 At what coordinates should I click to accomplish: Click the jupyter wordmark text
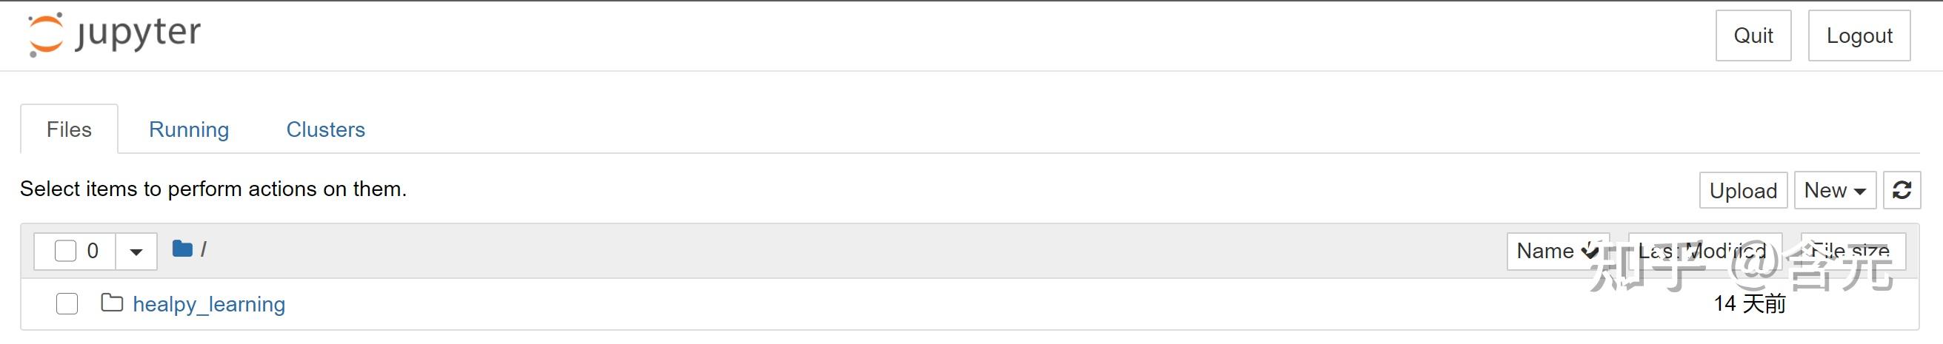tap(138, 35)
